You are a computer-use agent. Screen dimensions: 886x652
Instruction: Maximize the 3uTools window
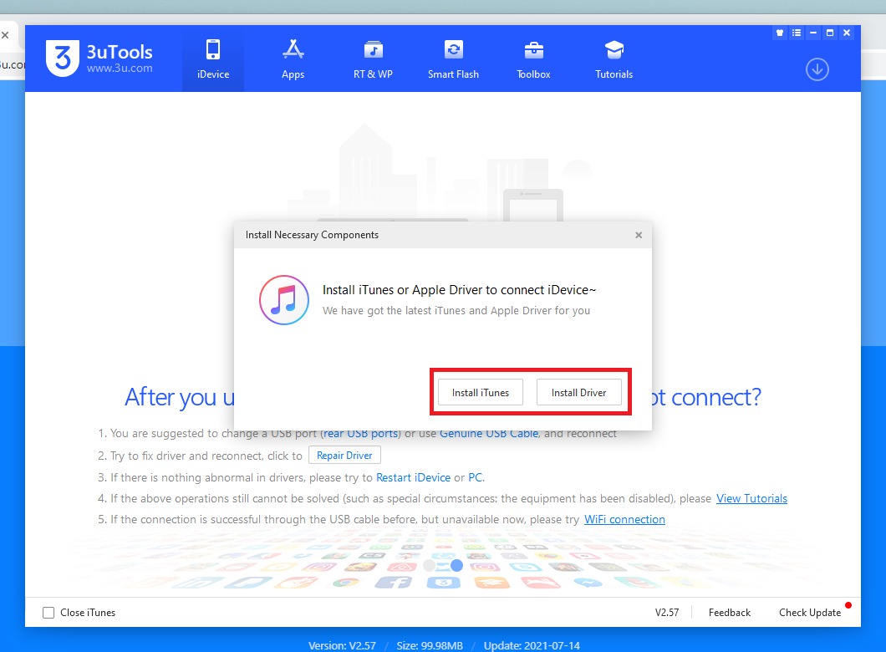(829, 33)
